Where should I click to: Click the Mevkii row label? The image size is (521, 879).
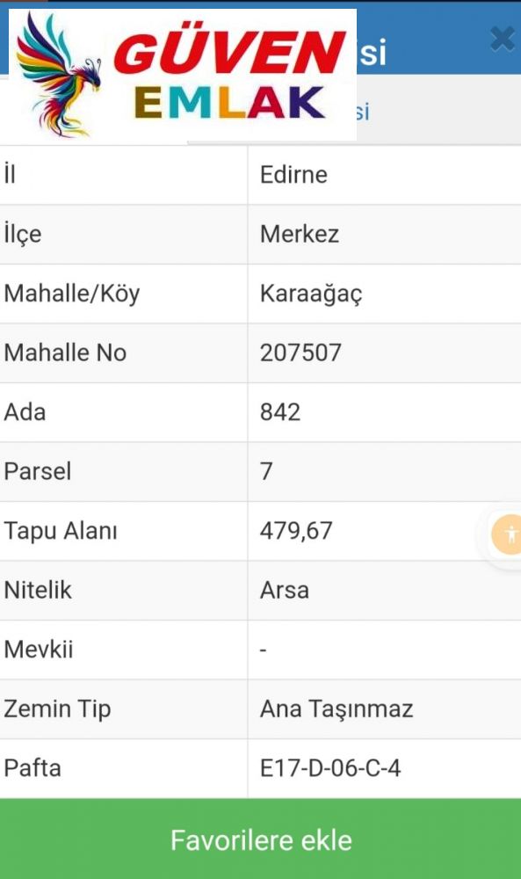pos(39,650)
